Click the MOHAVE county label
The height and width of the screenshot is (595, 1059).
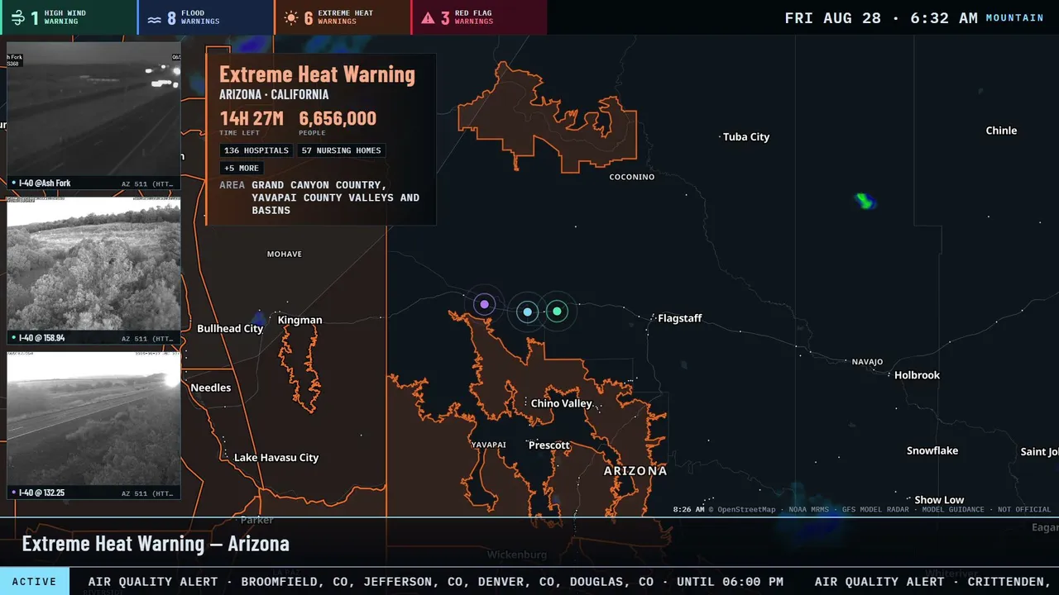[285, 254]
